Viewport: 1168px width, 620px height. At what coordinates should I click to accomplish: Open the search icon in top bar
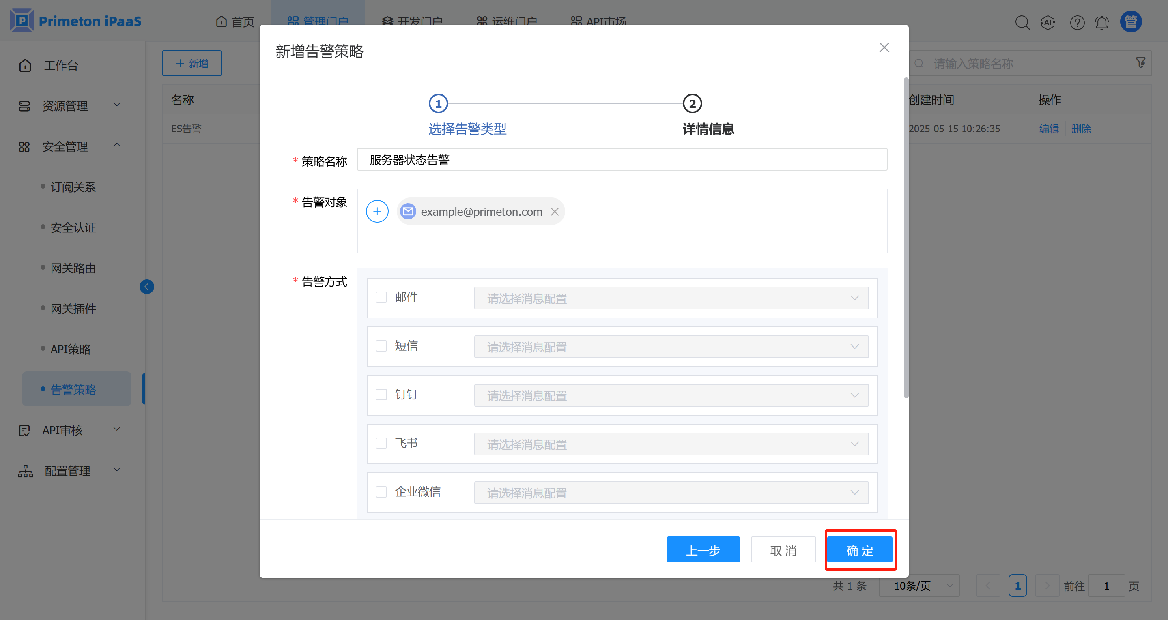(x=1022, y=22)
